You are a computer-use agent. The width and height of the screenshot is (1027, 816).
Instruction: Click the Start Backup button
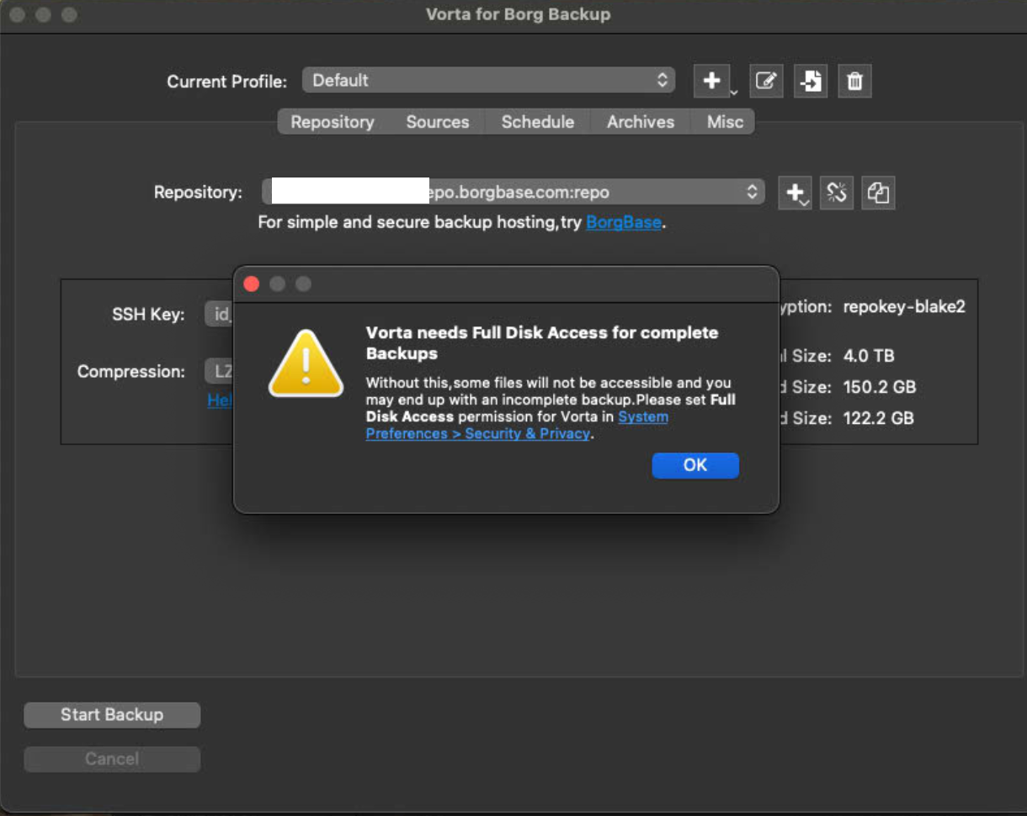112,715
